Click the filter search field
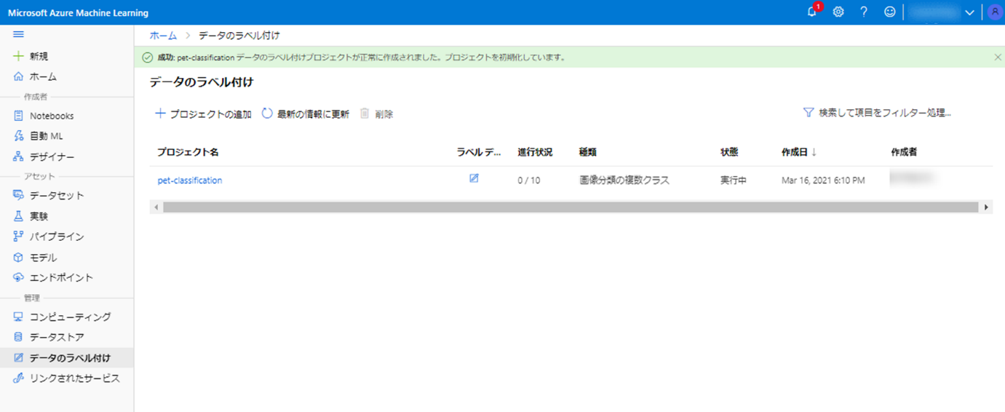The width and height of the screenshot is (1005, 412). 877,113
